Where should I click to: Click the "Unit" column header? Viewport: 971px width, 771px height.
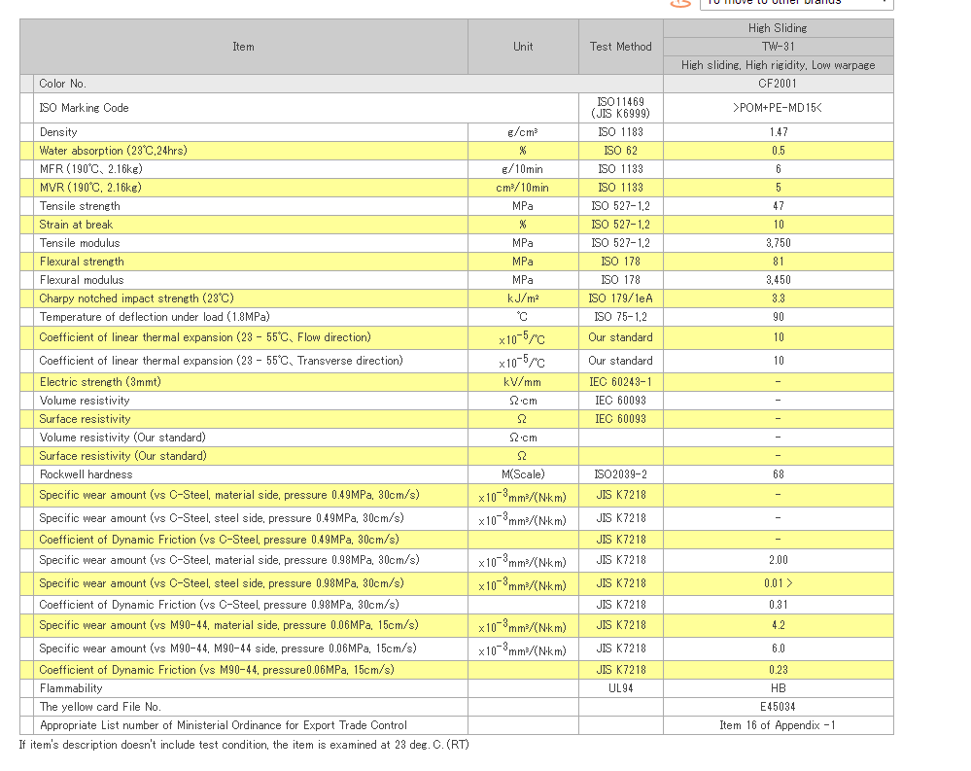523,47
